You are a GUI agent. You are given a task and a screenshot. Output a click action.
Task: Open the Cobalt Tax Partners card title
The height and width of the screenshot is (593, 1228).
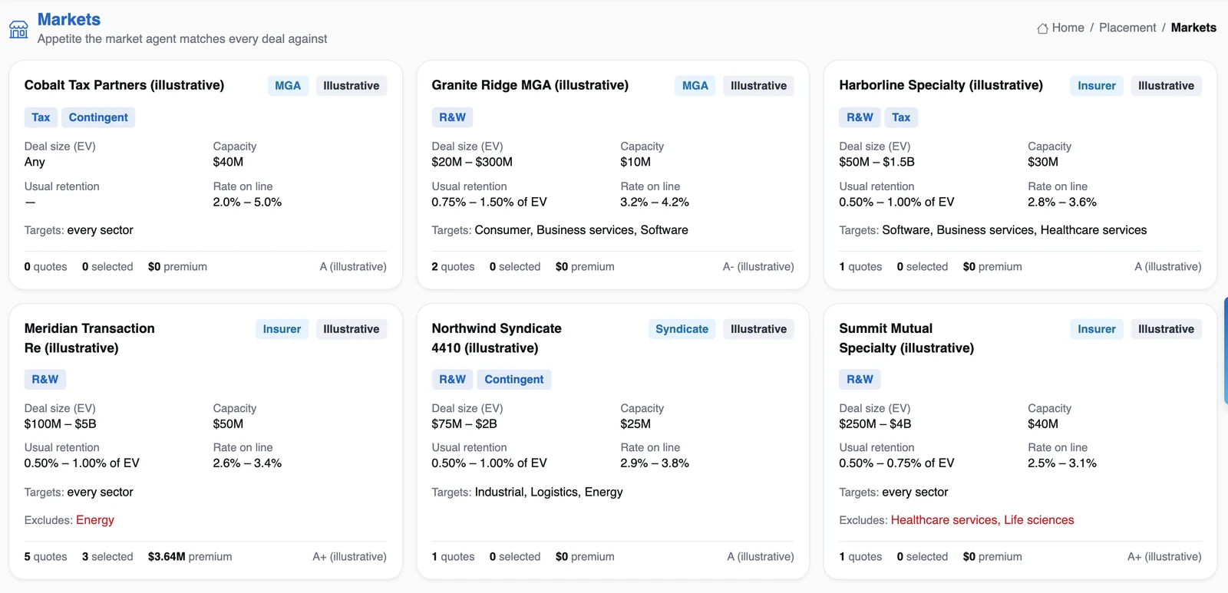124,85
